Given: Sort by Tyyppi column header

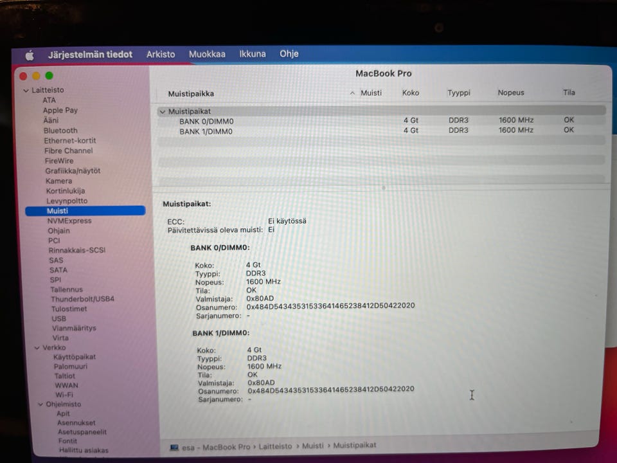Looking at the screenshot, I should coord(458,93).
